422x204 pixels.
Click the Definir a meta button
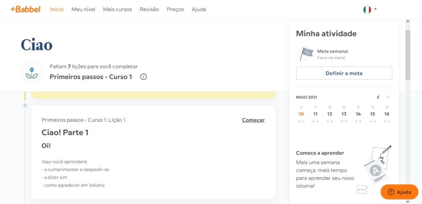pos(344,73)
